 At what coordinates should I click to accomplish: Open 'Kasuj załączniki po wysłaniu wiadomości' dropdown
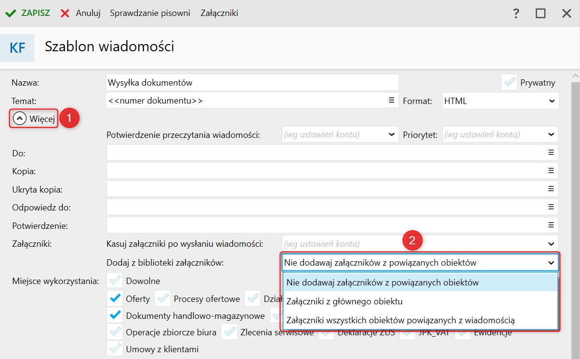click(x=420, y=243)
